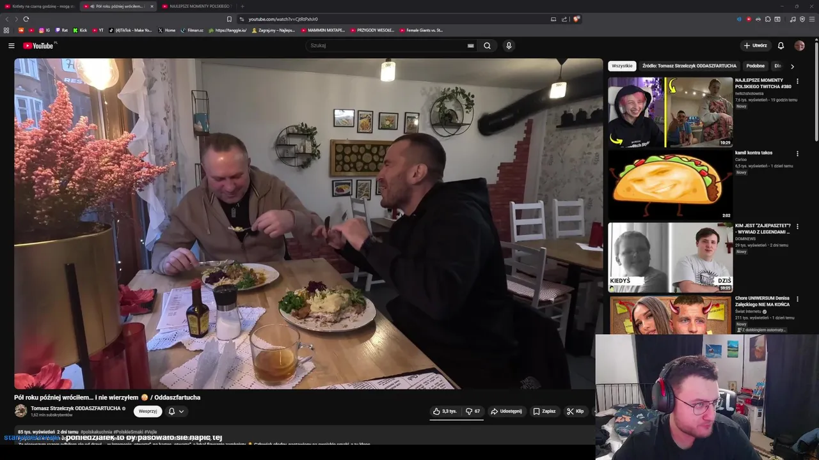This screenshot has width=819, height=460.
Task: Go to the YouTube home logo
Action: click(x=40, y=45)
